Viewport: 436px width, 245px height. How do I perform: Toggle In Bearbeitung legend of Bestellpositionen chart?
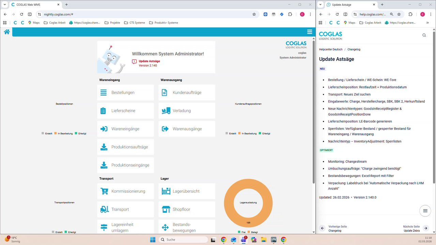(63, 133)
